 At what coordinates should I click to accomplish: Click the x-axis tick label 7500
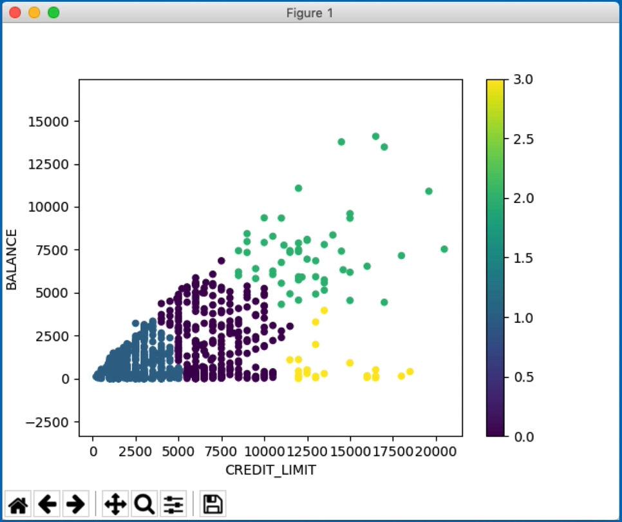pyautogui.click(x=221, y=451)
